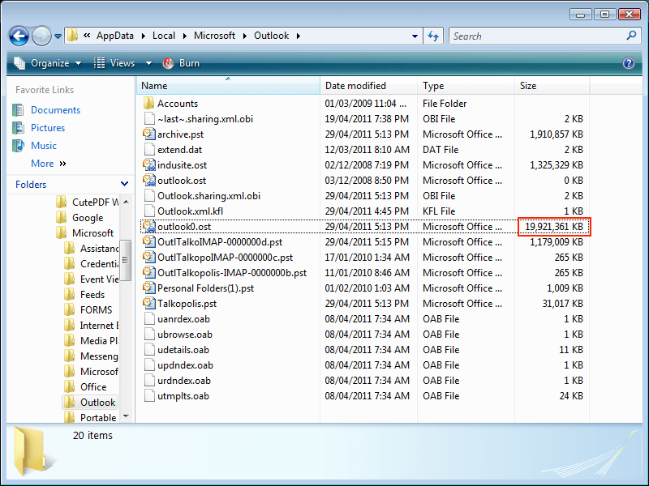Select urdndex.oab file name
The image size is (649, 486).
[x=184, y=381]
